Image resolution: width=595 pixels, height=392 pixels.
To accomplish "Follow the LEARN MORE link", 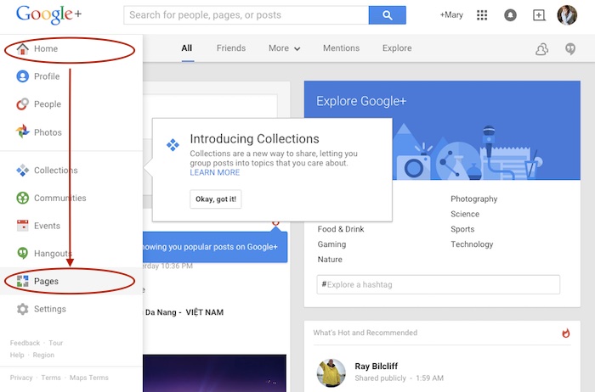I will [x=215, y=172].
